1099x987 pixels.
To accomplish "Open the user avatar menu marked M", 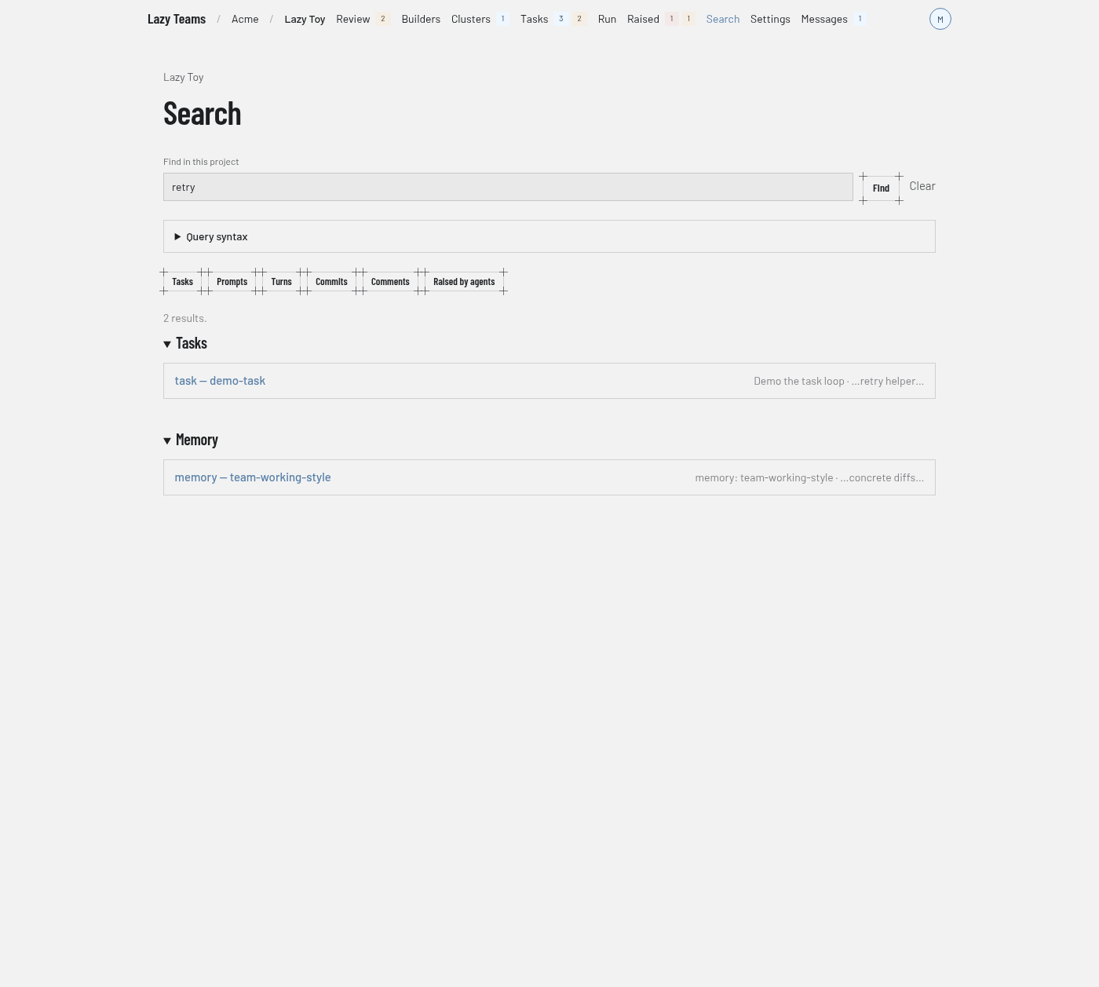I will point(940,19).
